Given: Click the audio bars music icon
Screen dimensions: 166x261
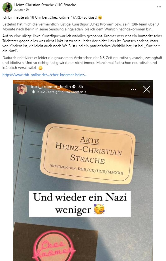Looking at the screenshot, I should pyautogui.click(x=33, y=92).
